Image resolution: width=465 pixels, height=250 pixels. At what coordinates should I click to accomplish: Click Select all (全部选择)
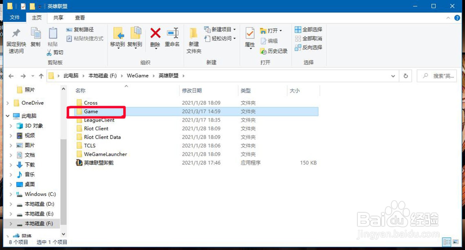point(308,30)
